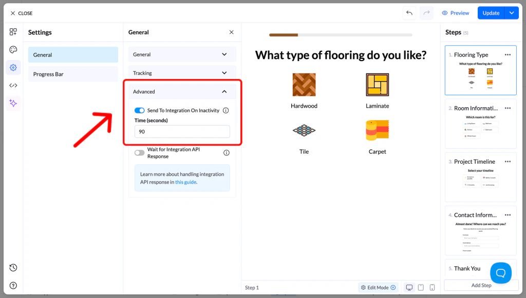This screenshot has width=526, height=298.
Task: Select the Tile flooring icon
Action: (x=304, y=130)
